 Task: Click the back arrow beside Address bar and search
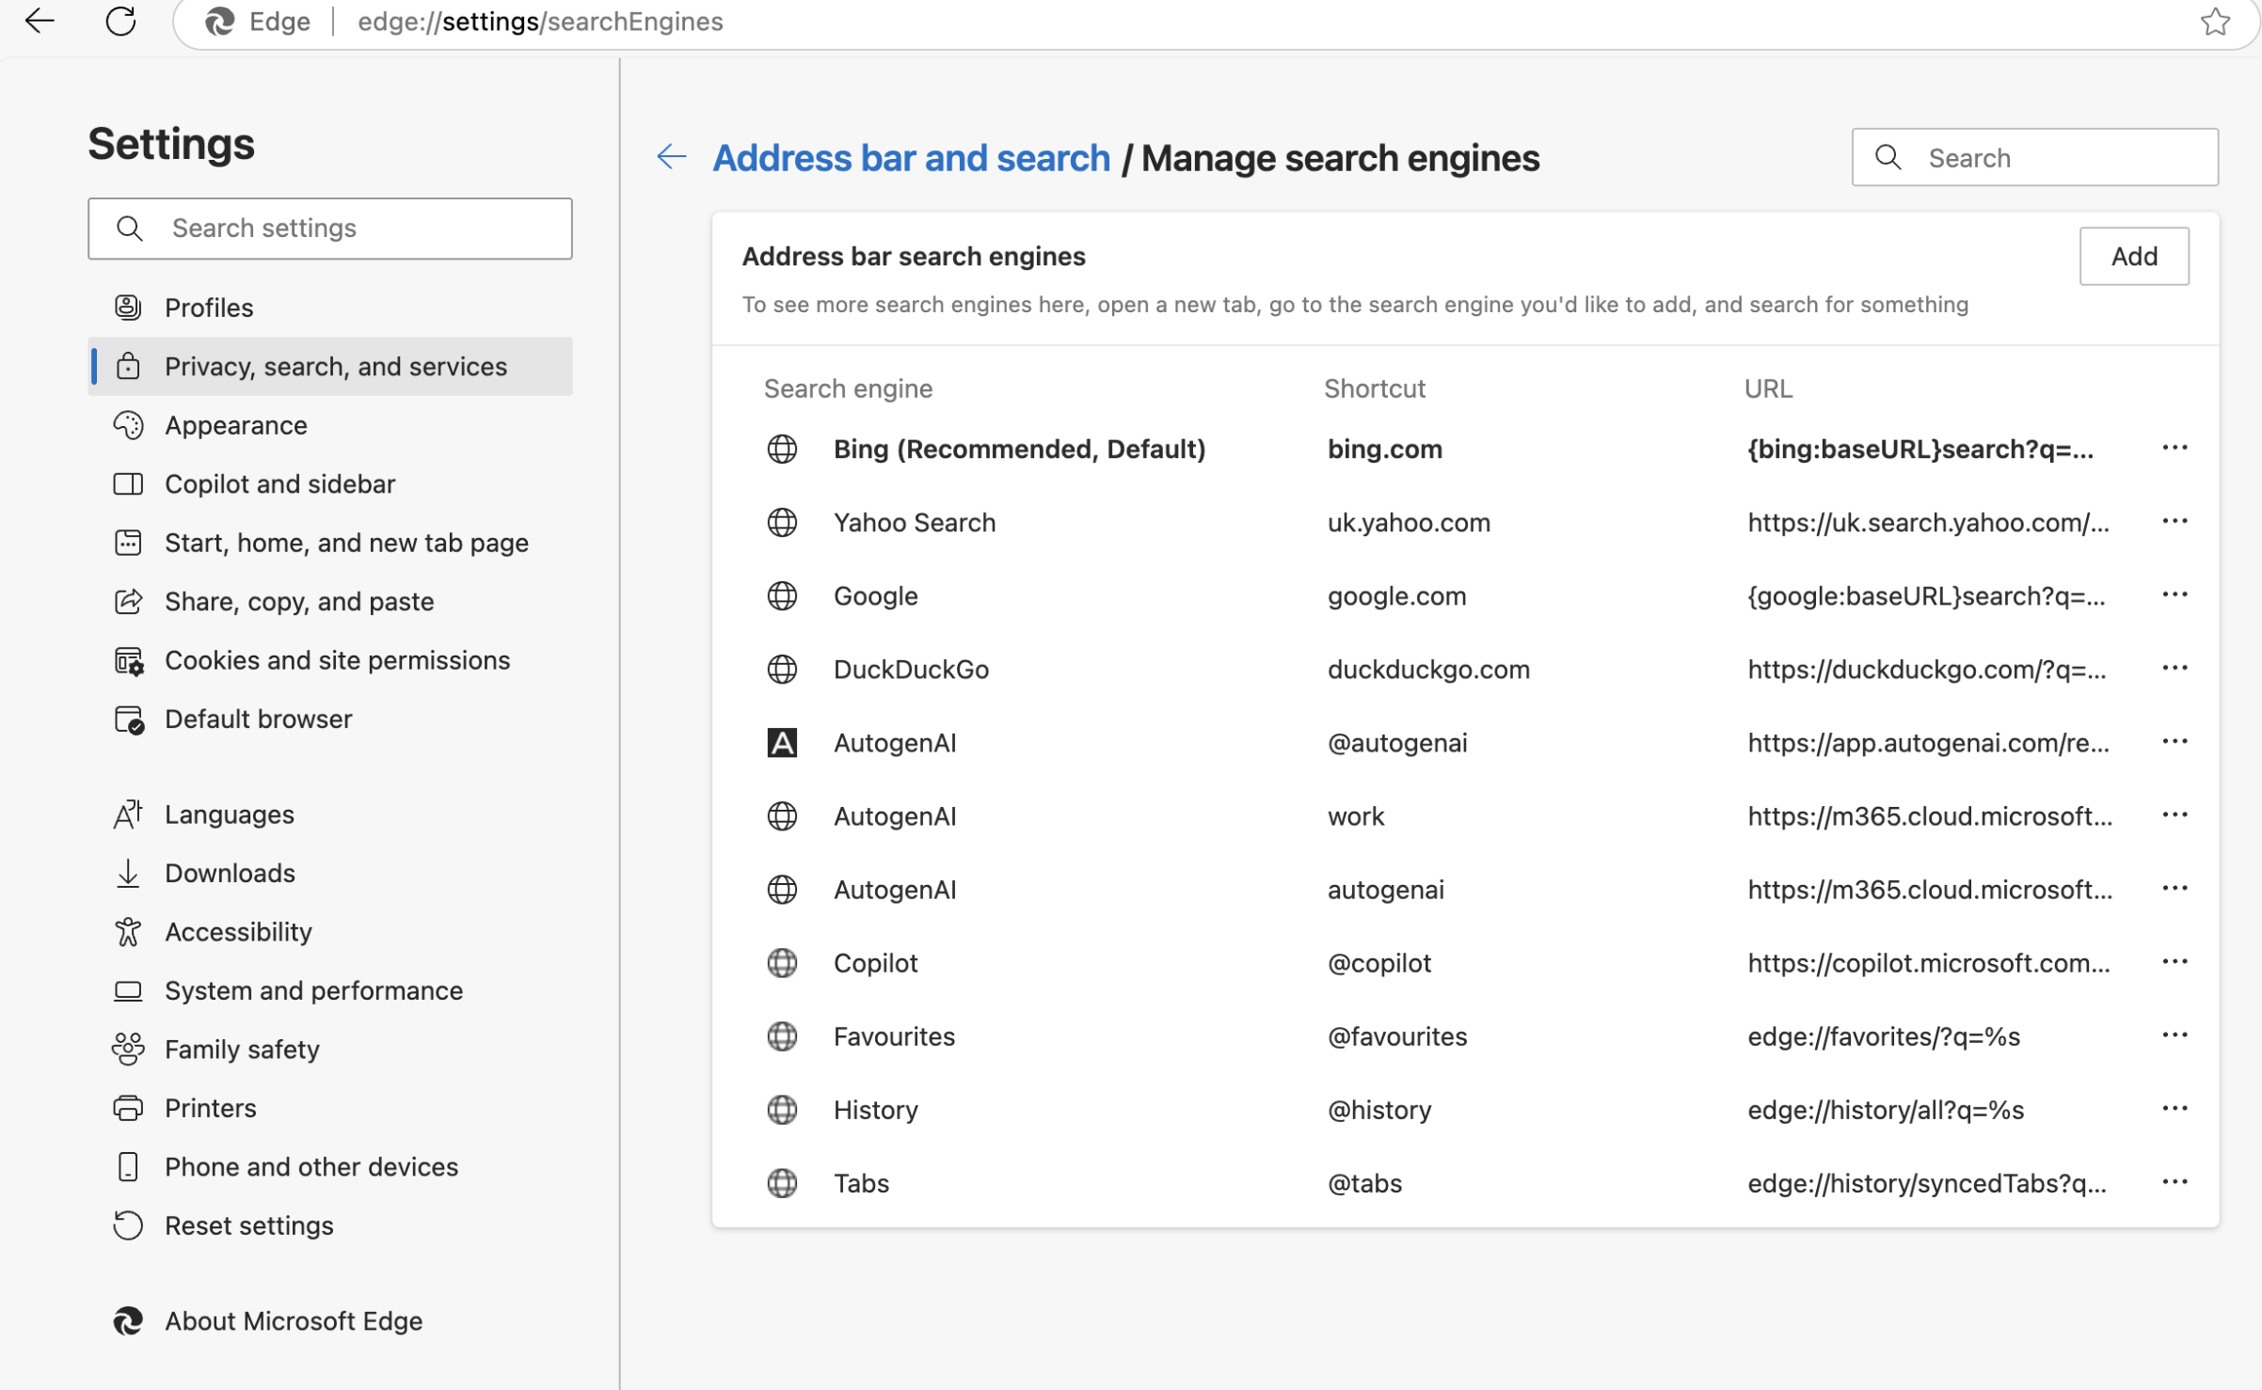click(672, 157)
